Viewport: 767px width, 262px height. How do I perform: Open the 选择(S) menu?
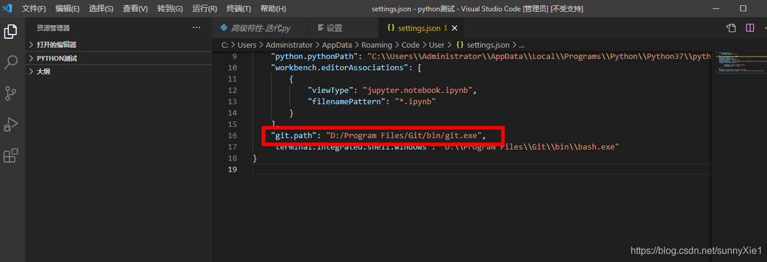click(101, 8)
